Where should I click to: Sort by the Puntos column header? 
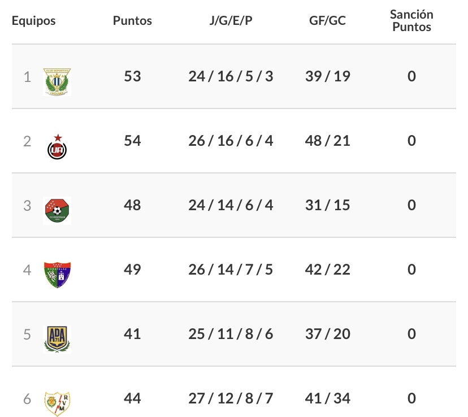[x=132, y=21]
